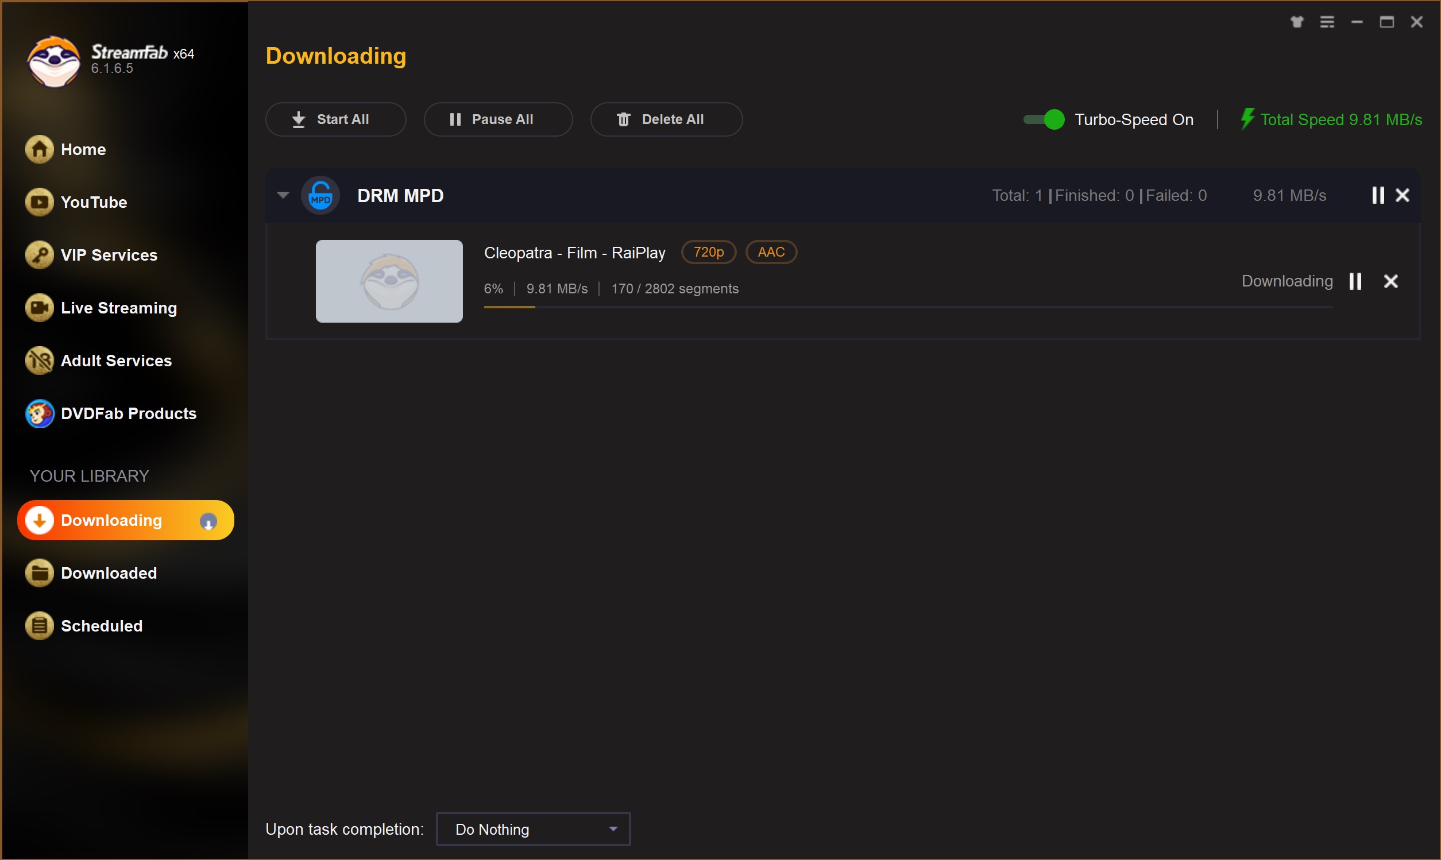Click the Live Streaming camera icon
The height and width of the screenshot is (860, 1441).
pyautogui.click(x=40, y=308)
